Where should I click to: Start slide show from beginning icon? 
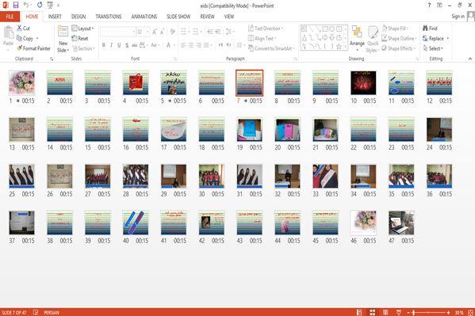tap(50, 5)
